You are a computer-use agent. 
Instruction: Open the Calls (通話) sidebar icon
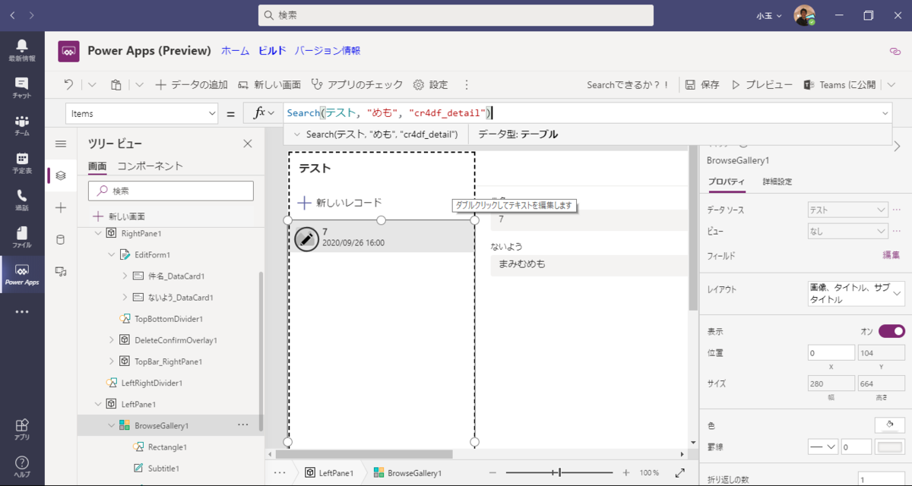[21, 200]
